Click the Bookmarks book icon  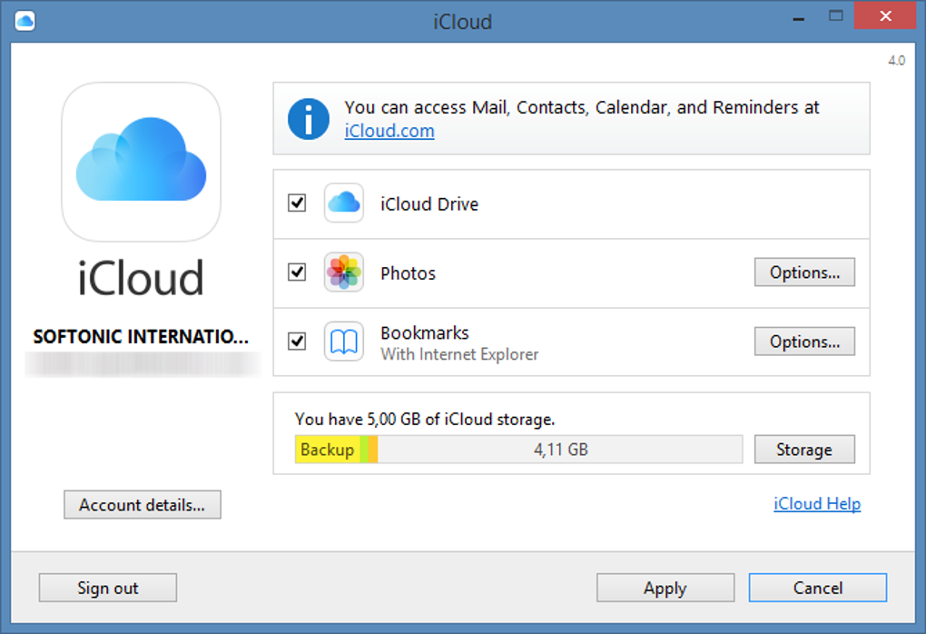(x=344, y=342)
